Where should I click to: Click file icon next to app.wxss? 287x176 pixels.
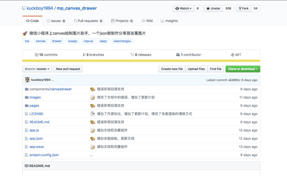[x=26, y=147]
